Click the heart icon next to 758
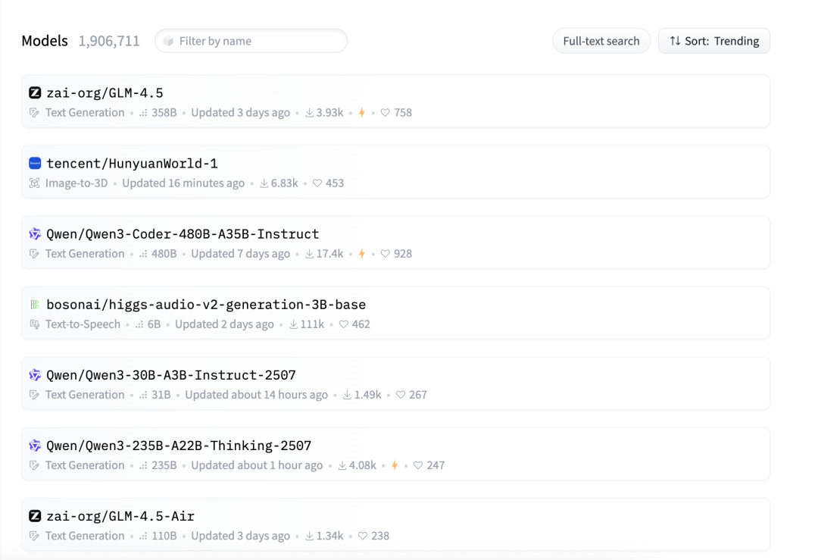818x560 pixels. point(385,113)
